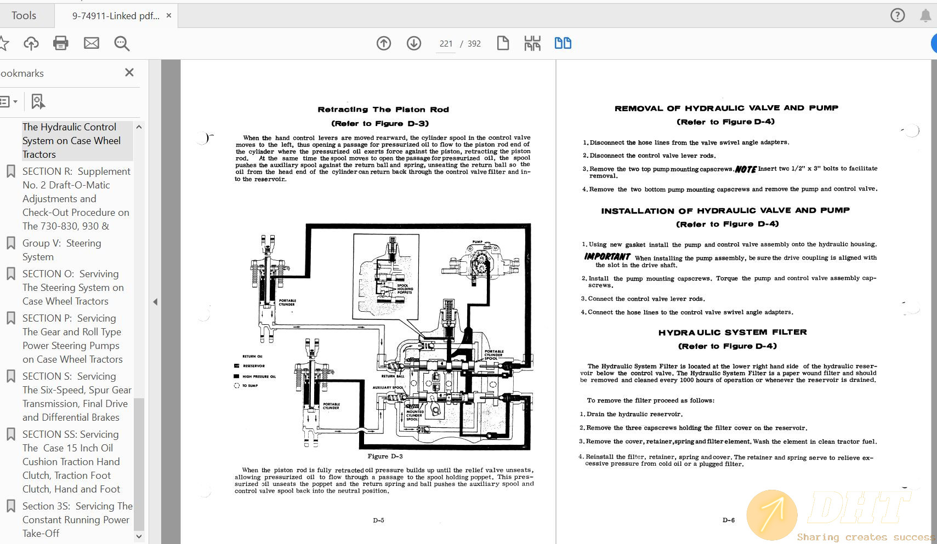Go to the next page arrow
Screen dimensions: 937x544
pyautogui.click(x=414, y=43)
